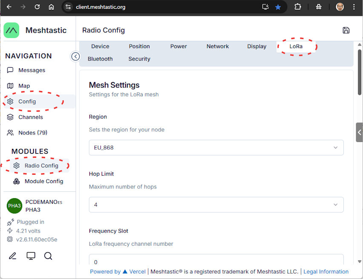363x279 pixels.
Task: Select Radio Config under Modules
Action: 40,165
